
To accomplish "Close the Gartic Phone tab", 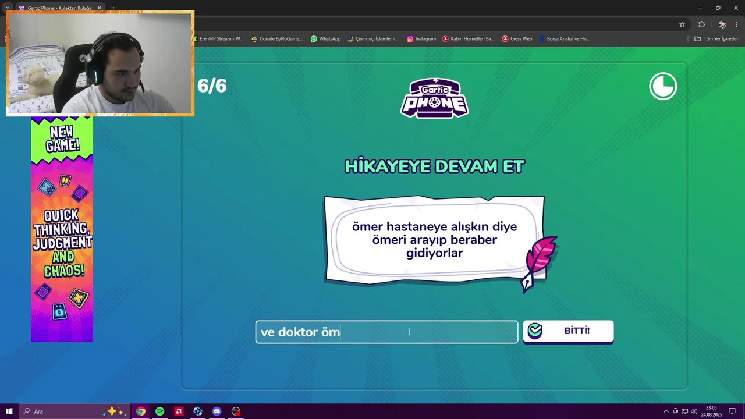I will click(x=99, y=8).
